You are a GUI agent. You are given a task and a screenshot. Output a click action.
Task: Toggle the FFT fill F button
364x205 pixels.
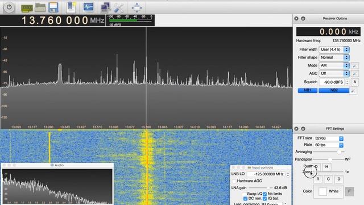(349, 191)
